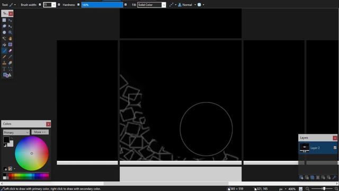This screenshot has width=339, height=191.
Task: Select the Color Picker eyedropper tool
Action: click(10, 57)
